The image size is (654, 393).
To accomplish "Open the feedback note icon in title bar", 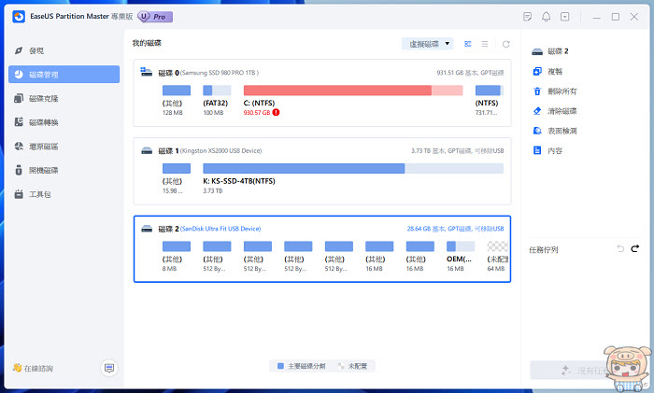I will [x=527, y=17].
